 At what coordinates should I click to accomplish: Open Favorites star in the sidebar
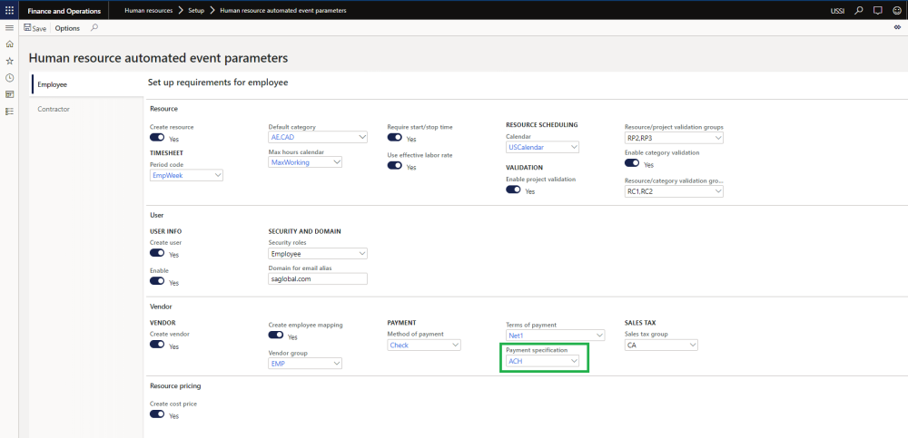(9, 61)
